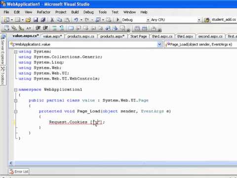Click the student_add.cs find combo box
The width and height of the screenshot is (237, 178).
click(224, 20)
